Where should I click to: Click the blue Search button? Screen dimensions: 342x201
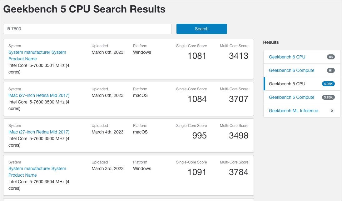pos(201,29)
